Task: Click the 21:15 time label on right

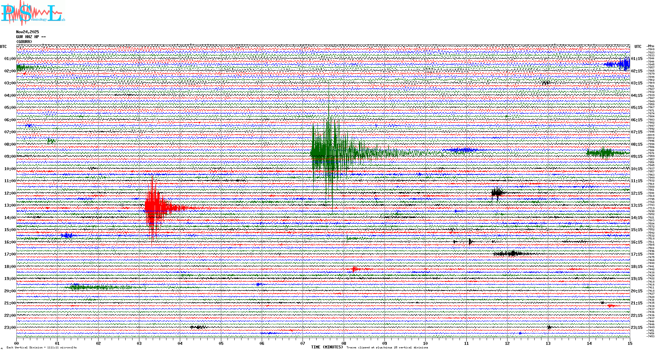Action: (636, 303)
